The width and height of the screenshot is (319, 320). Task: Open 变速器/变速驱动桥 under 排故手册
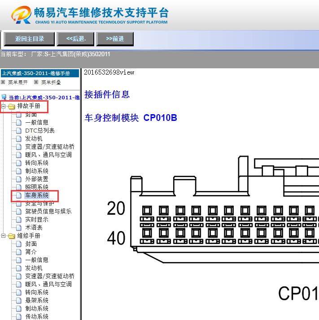[50, 147]
